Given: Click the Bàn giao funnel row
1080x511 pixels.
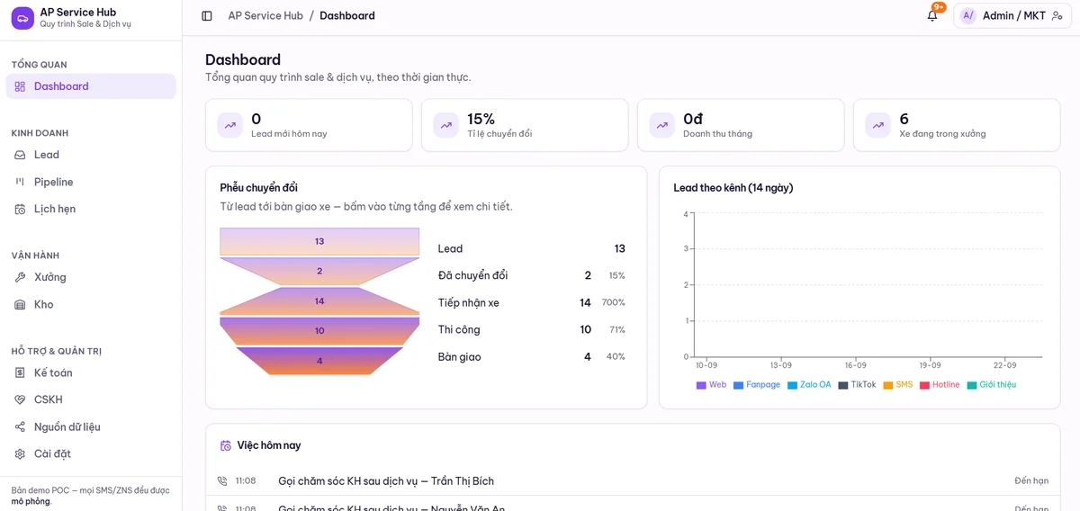Looking at the screenshot, I should coord(532,356).
